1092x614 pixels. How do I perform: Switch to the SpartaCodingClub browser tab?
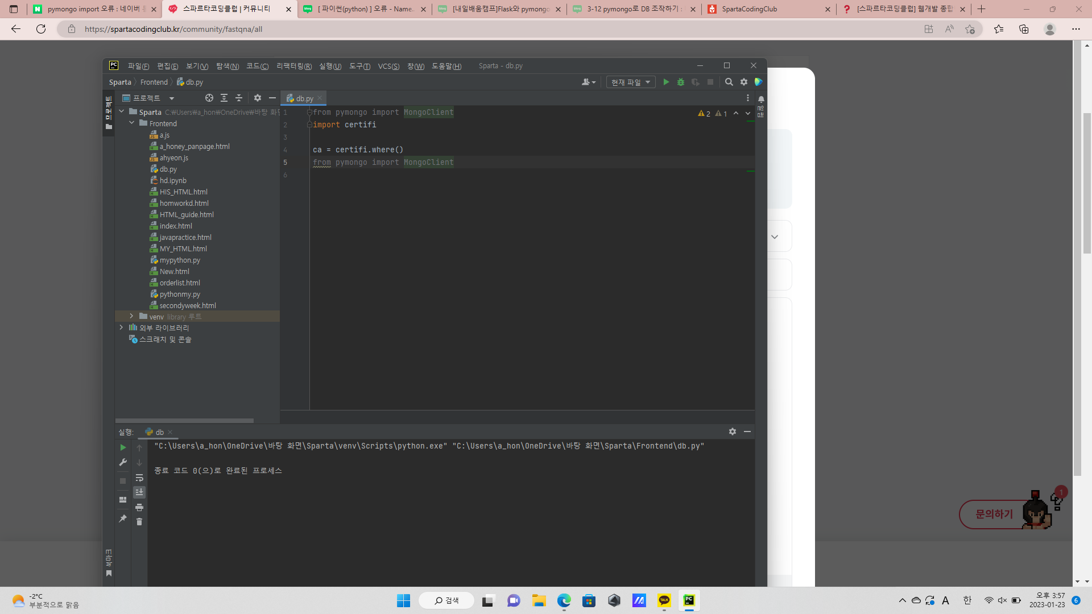pyautogui.click(x=768, y=9)
